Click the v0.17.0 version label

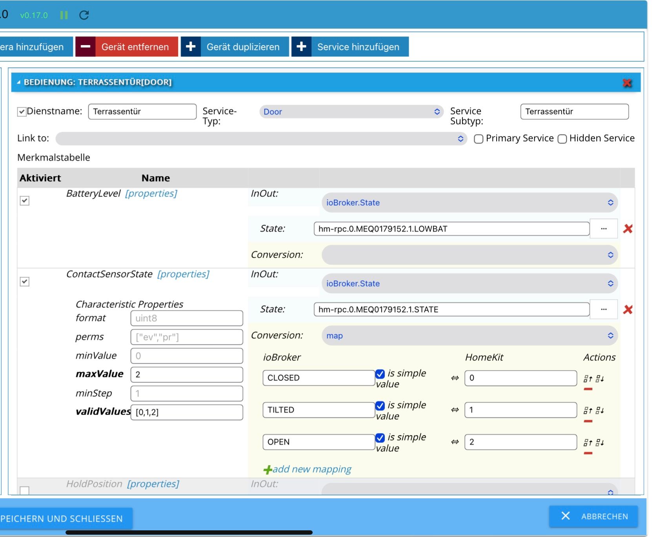tap(34, 15)
